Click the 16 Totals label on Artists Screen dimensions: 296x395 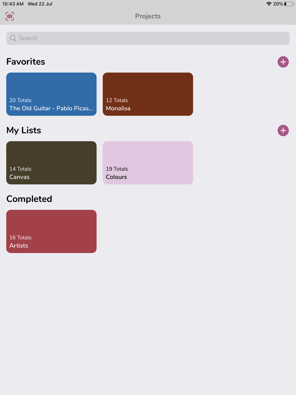[20, 238]
